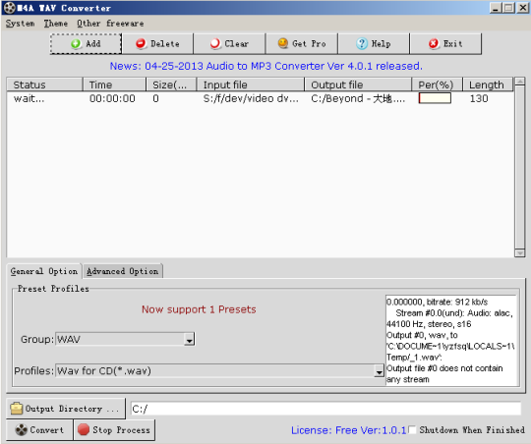Click the output directory path field
531x444 pixels.
pyautogui.click(x=325, y=409)
